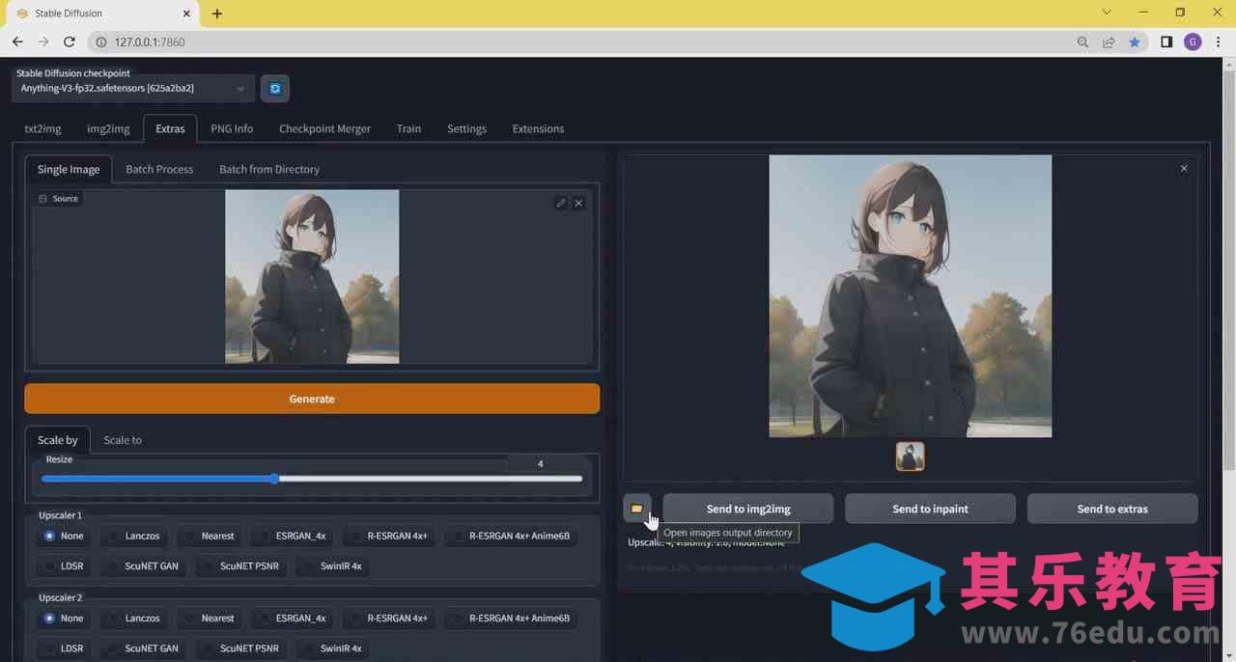Remove the source image with X icon
The width and height of the screenshot is (1236, 662).
(579, 203)
